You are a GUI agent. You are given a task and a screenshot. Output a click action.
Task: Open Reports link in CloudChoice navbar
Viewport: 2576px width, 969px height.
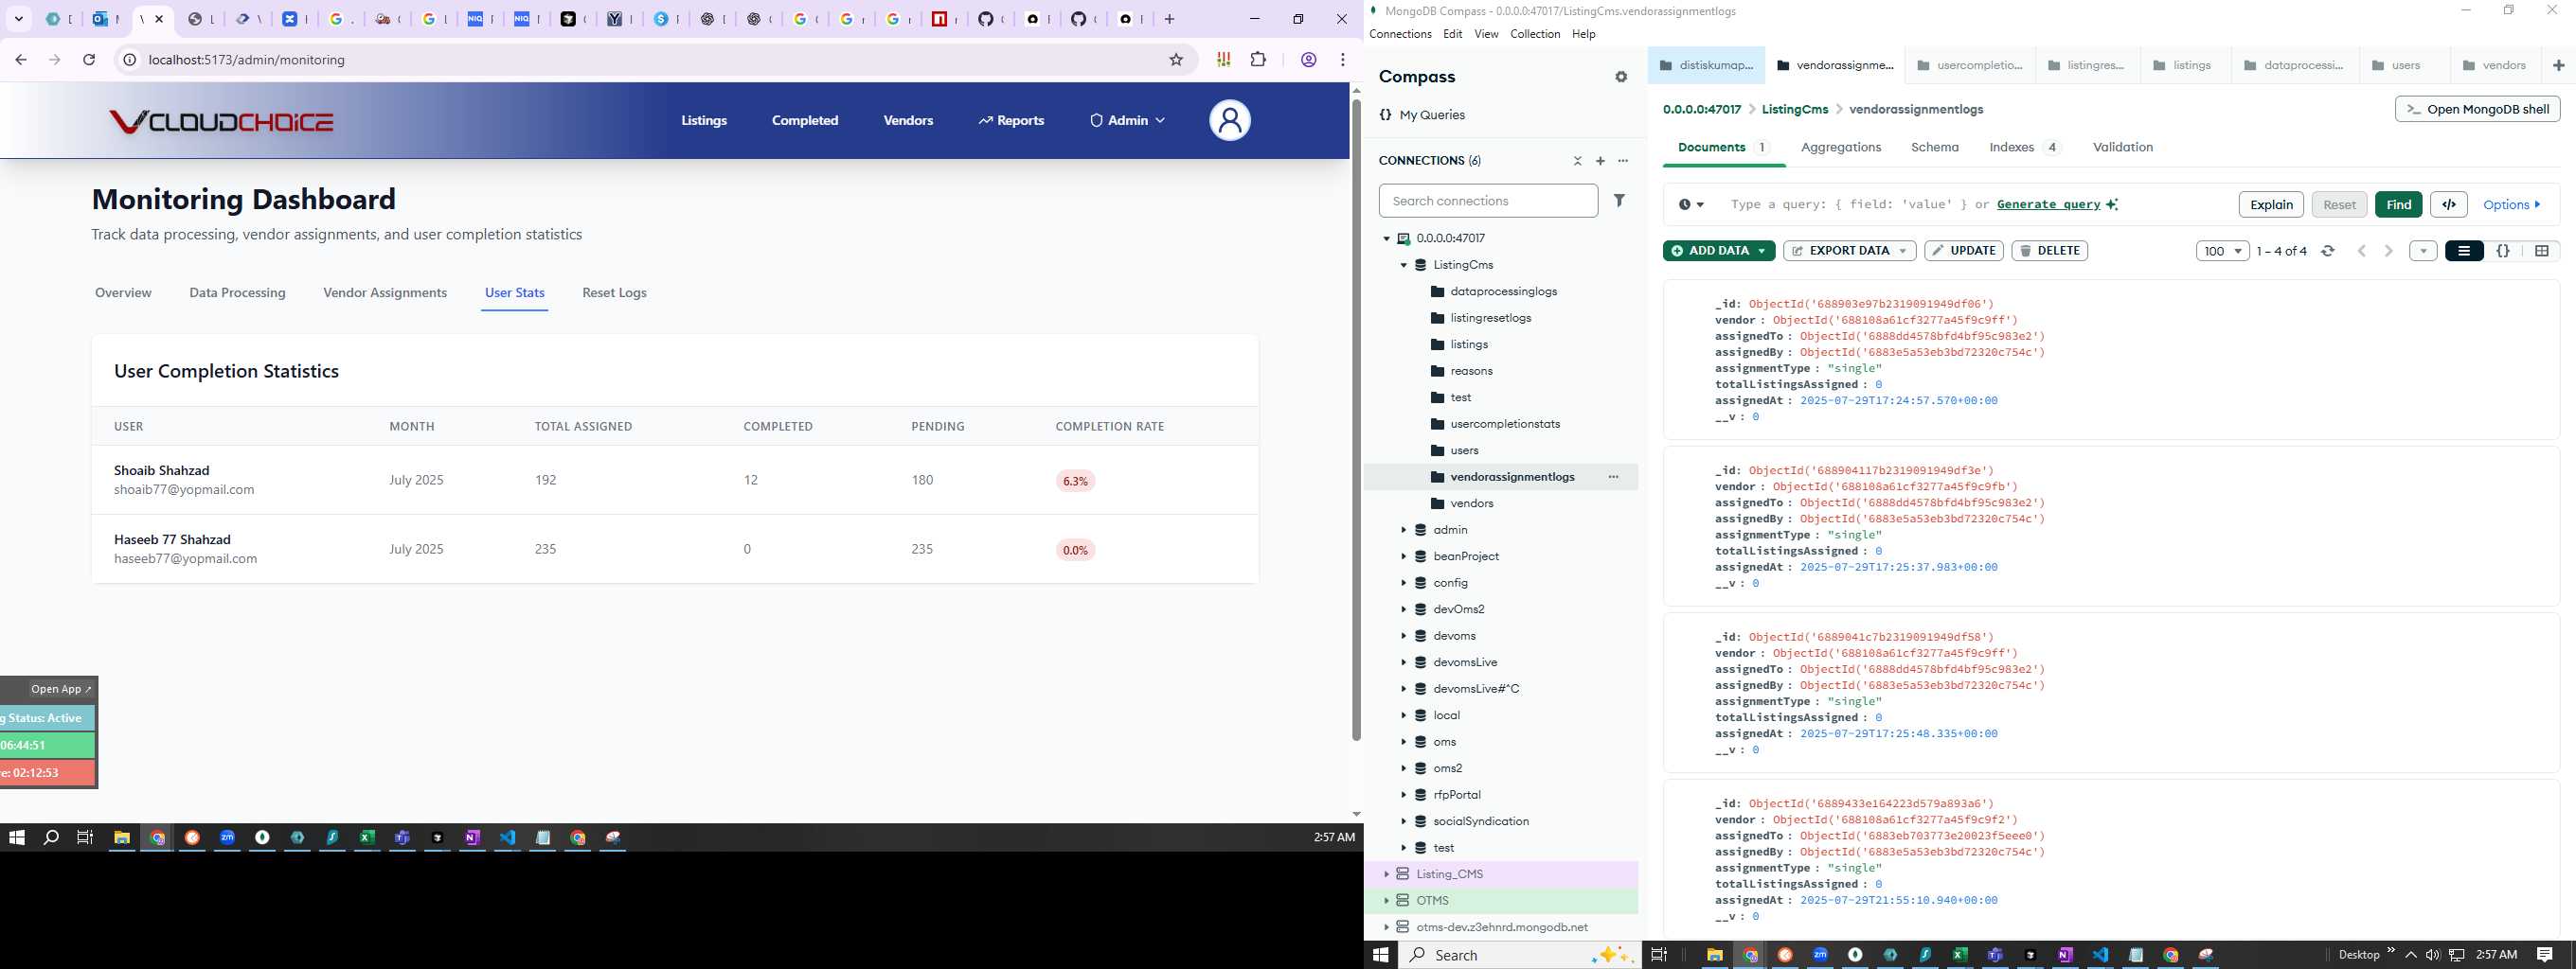[1011, 121]
